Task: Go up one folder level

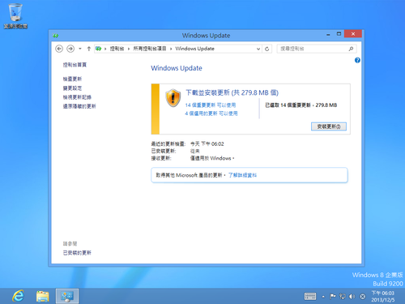Action: 89,49
